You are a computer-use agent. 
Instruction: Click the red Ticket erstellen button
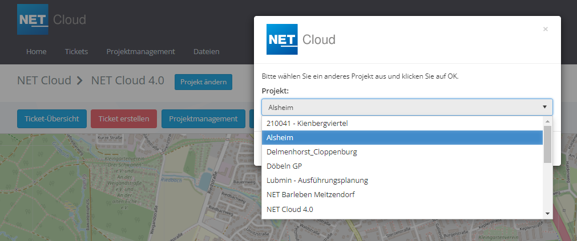[124, 119]
